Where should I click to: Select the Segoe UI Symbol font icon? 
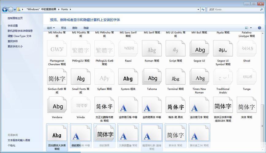tap(223, 48)
